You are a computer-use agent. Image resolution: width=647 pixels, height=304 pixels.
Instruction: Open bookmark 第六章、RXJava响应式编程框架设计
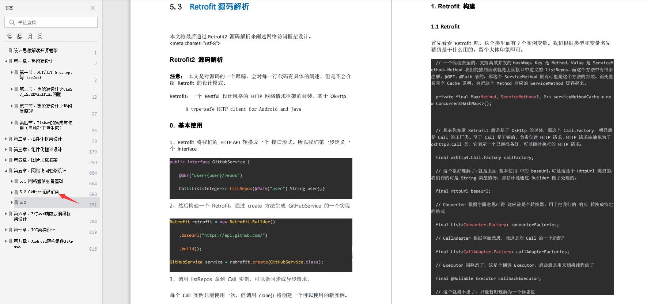pos(42,216)
